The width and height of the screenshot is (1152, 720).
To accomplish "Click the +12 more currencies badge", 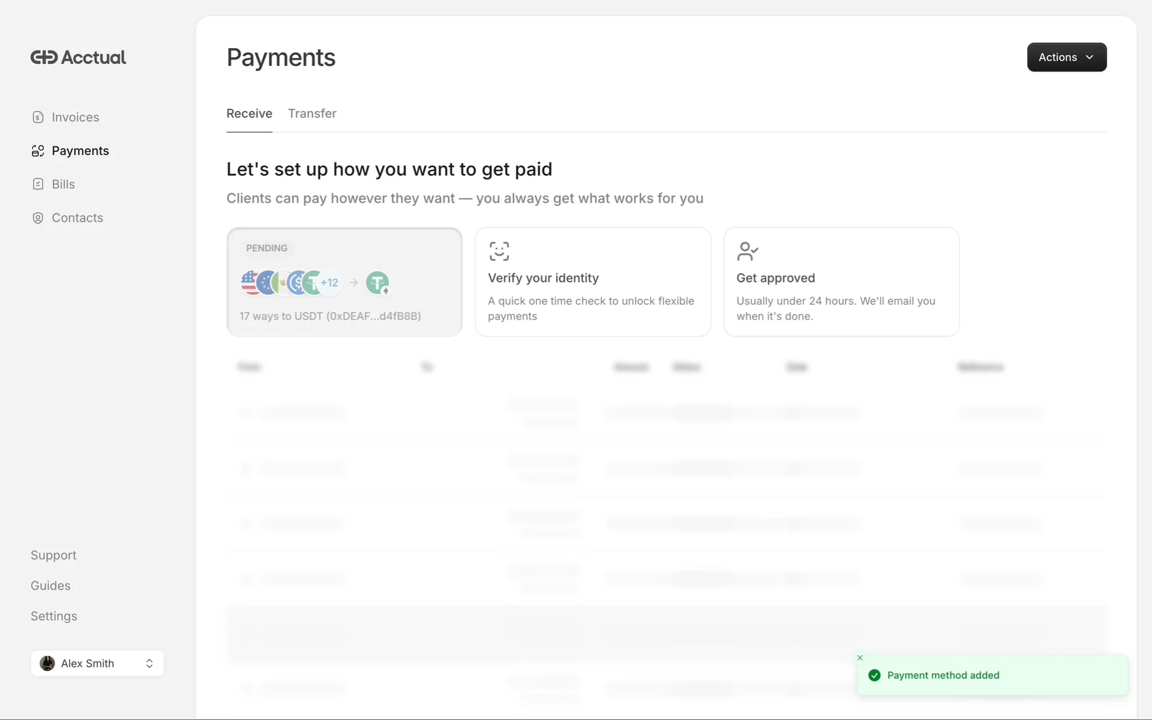I will [329, 283].
